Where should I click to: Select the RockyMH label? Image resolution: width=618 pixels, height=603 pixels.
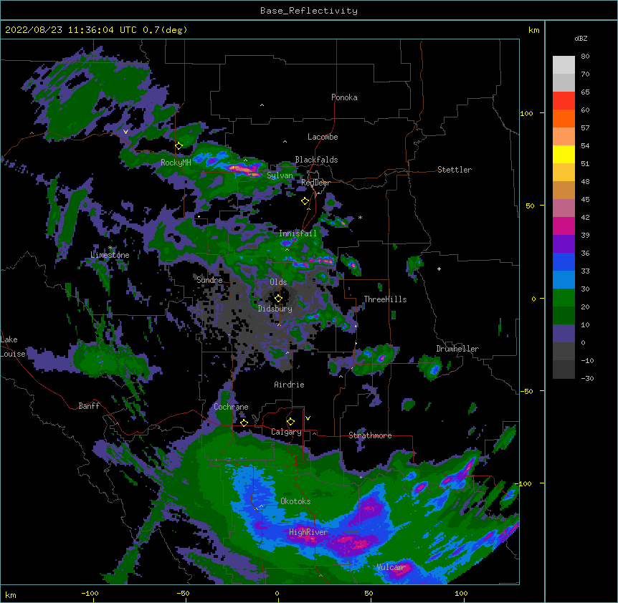pos(176,163)
